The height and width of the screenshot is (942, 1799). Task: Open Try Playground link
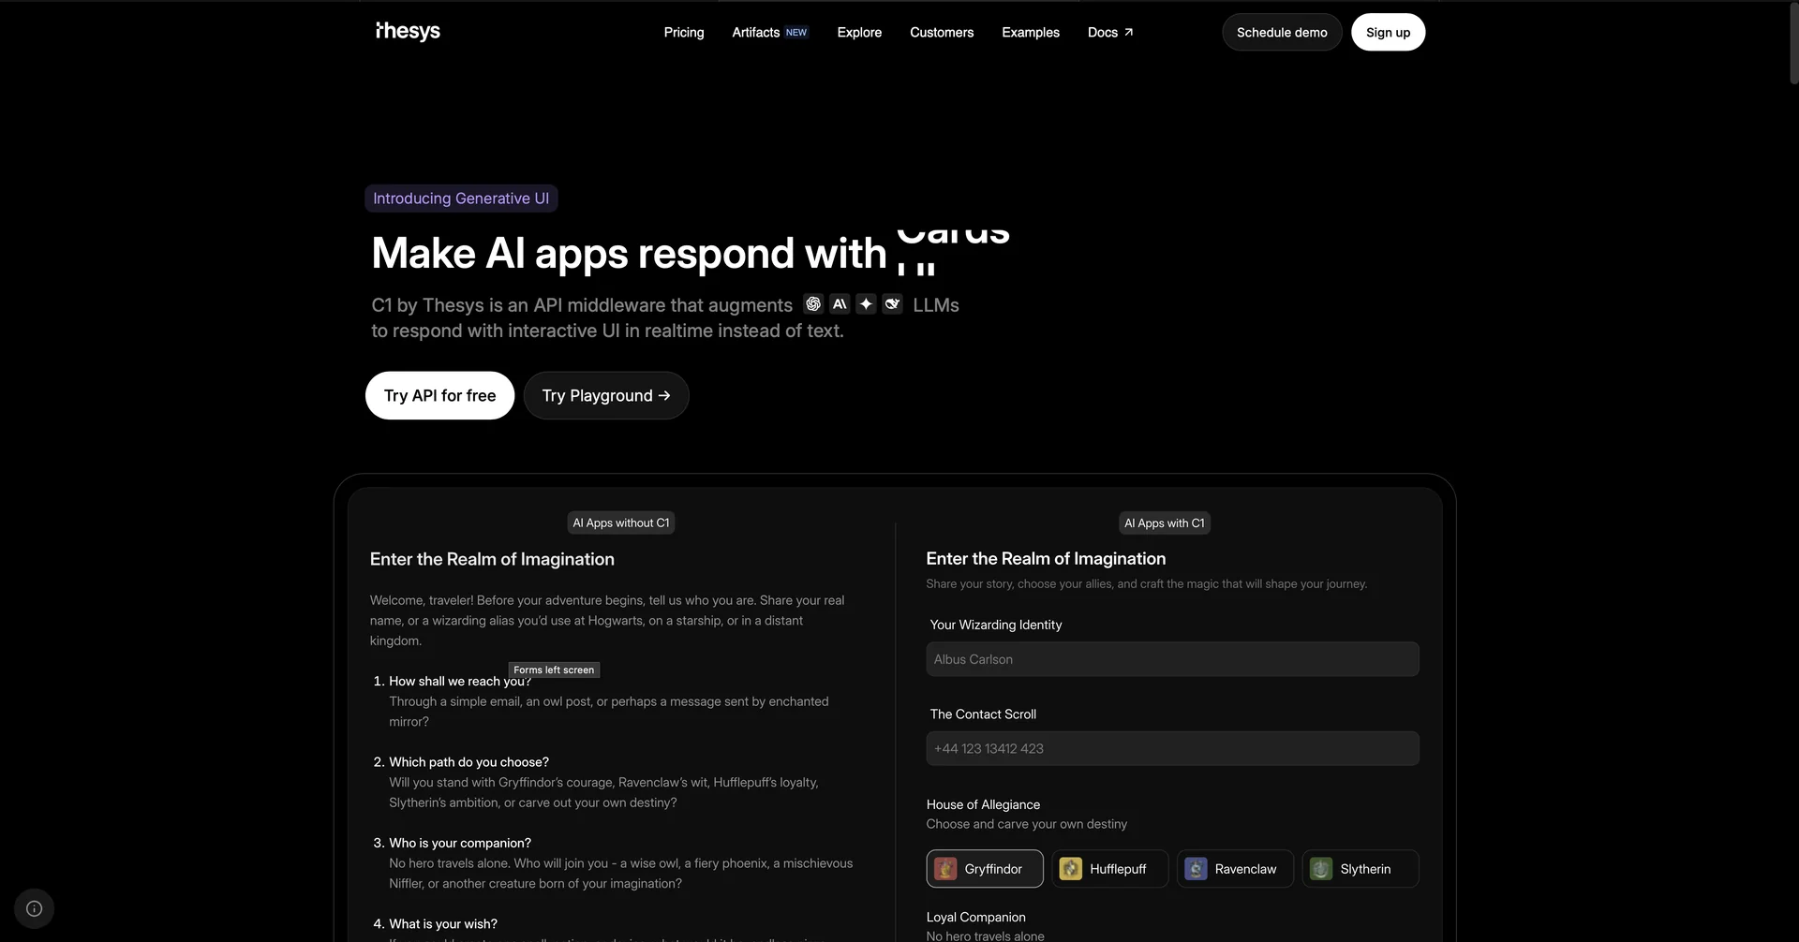[606, 395]
